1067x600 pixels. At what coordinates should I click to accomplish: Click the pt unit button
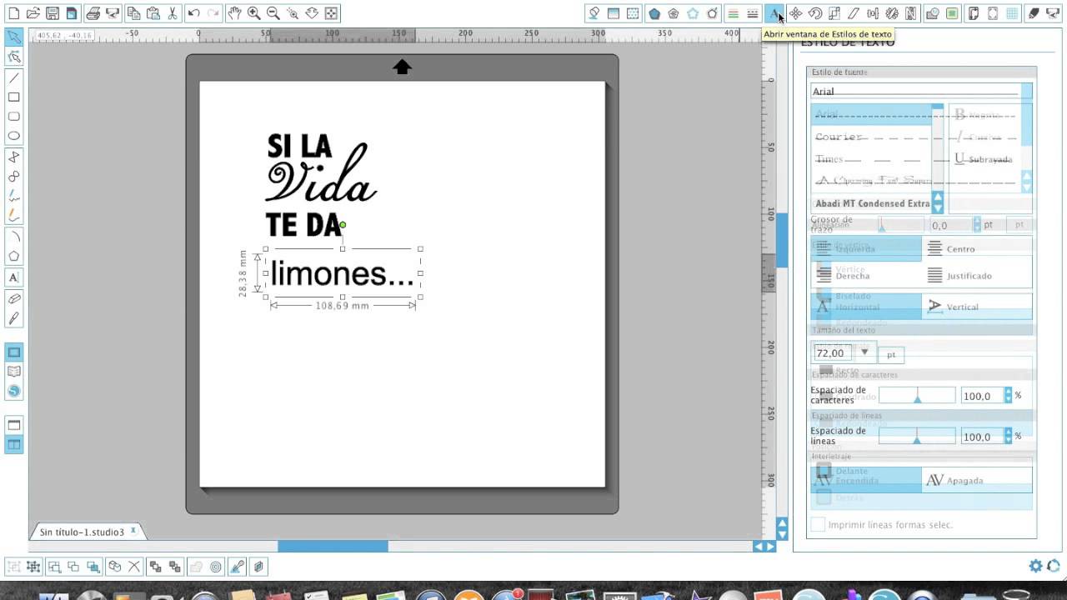[x=891, y=354]
